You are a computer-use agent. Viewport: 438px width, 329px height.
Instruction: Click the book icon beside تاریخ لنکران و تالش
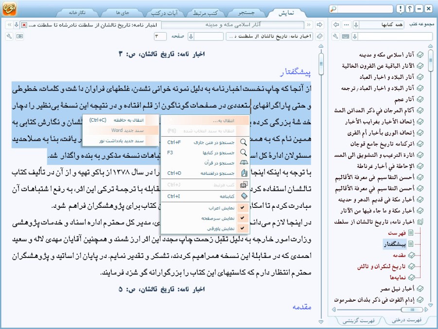tap(411, 266)
